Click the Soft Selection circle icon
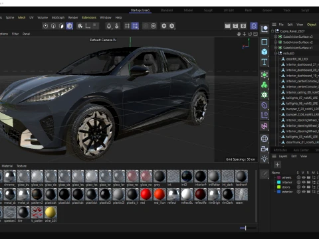319x239 pixels. tap(154, 26)
